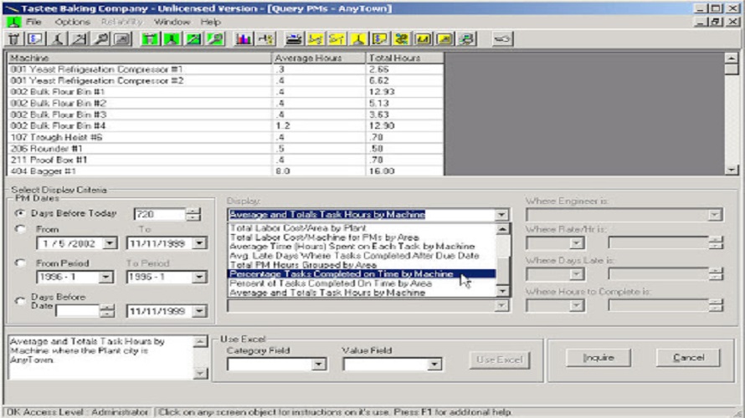This screenshot has width=745, height=418.
Task: Open the File menu
Action: (33, 22)
